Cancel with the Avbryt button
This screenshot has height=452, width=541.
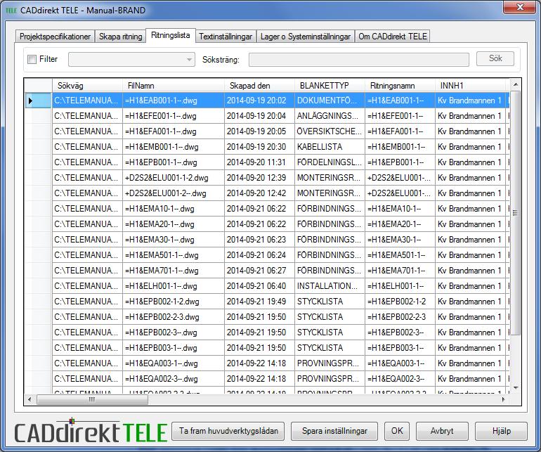[442, 431]
